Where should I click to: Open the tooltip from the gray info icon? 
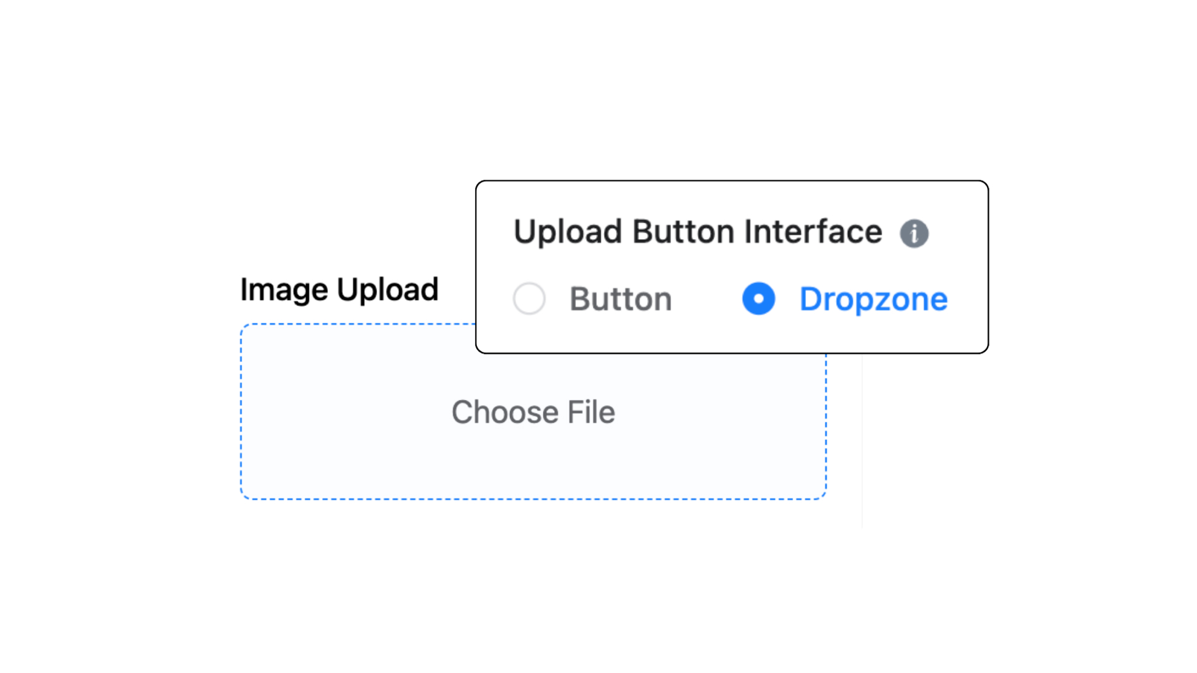(x=914, y=234)
